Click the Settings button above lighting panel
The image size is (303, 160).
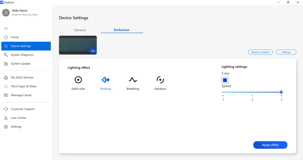pos(286,52)
